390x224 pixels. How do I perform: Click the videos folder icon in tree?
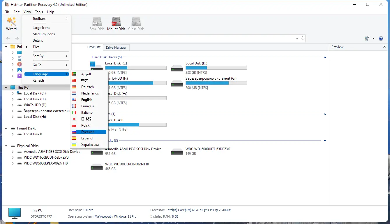[x=20, y=76]
